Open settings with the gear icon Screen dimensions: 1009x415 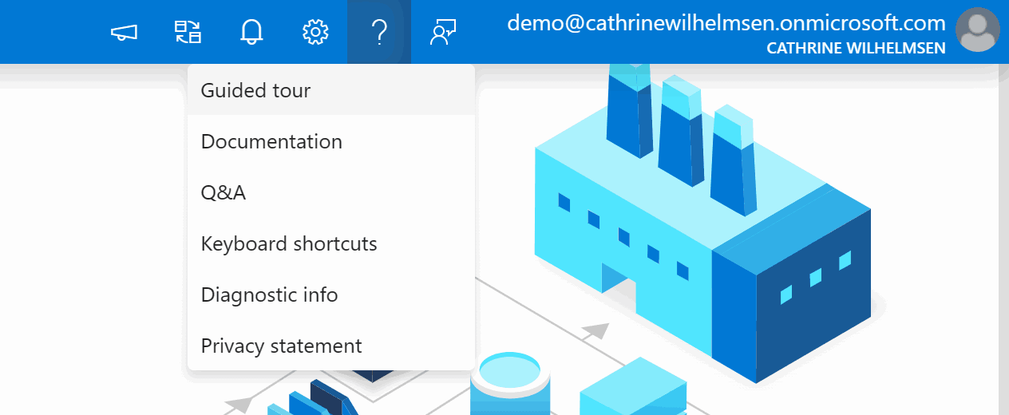click(x=315, y=32)
